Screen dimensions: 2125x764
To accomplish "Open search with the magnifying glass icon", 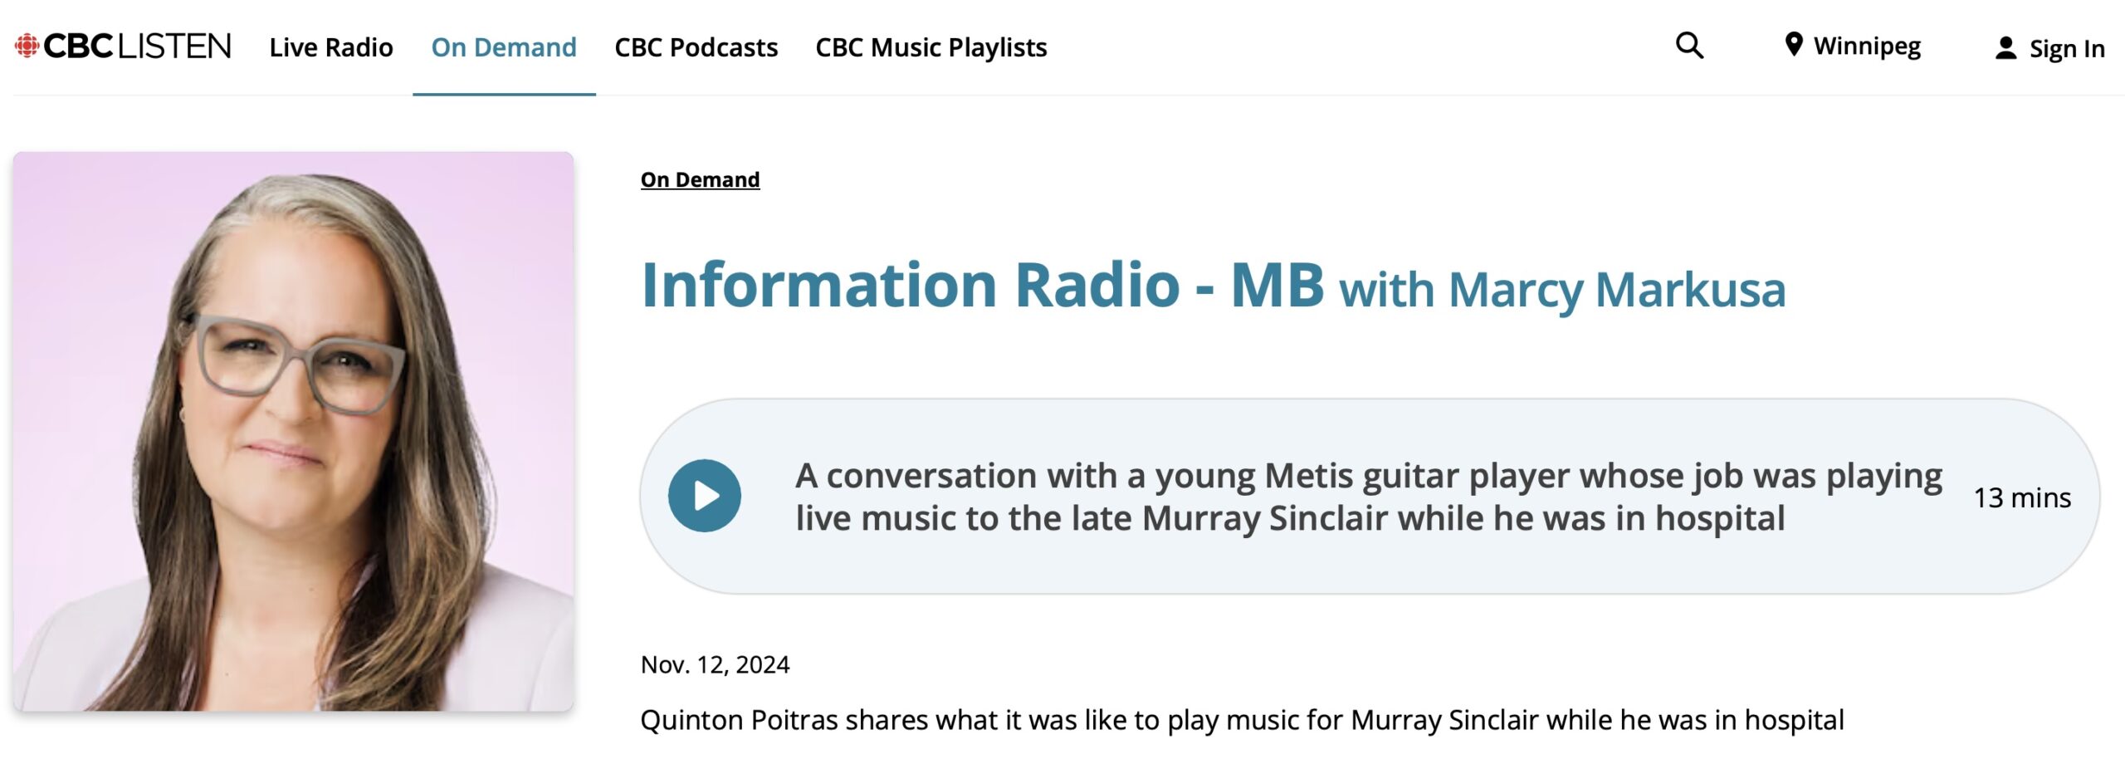I will [1688, 46].
